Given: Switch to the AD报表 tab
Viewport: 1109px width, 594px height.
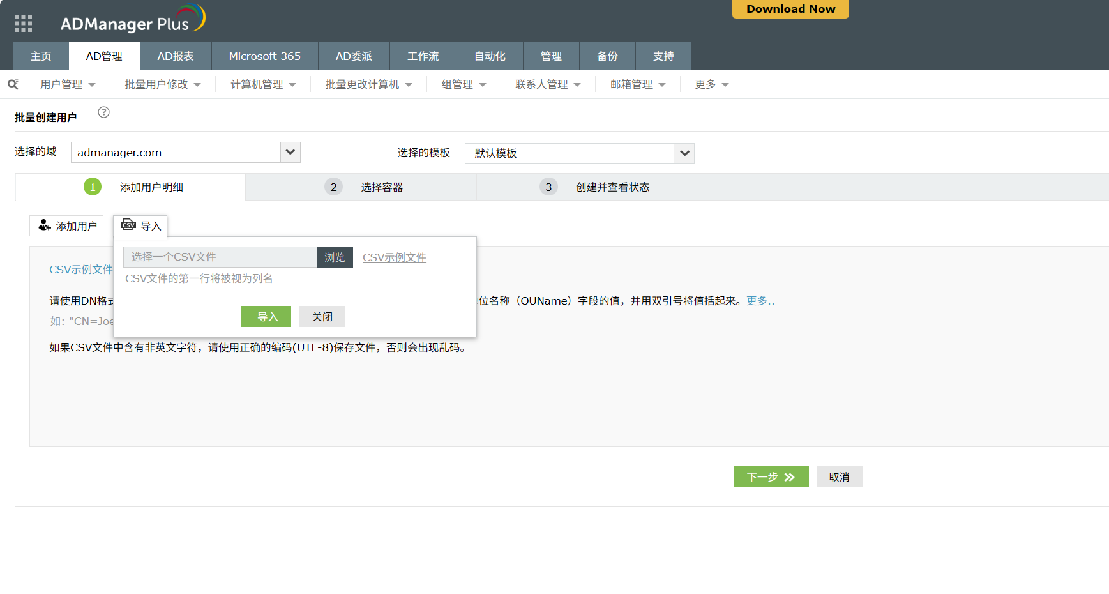Looking at the screenshot, I should tap(176, 56).
